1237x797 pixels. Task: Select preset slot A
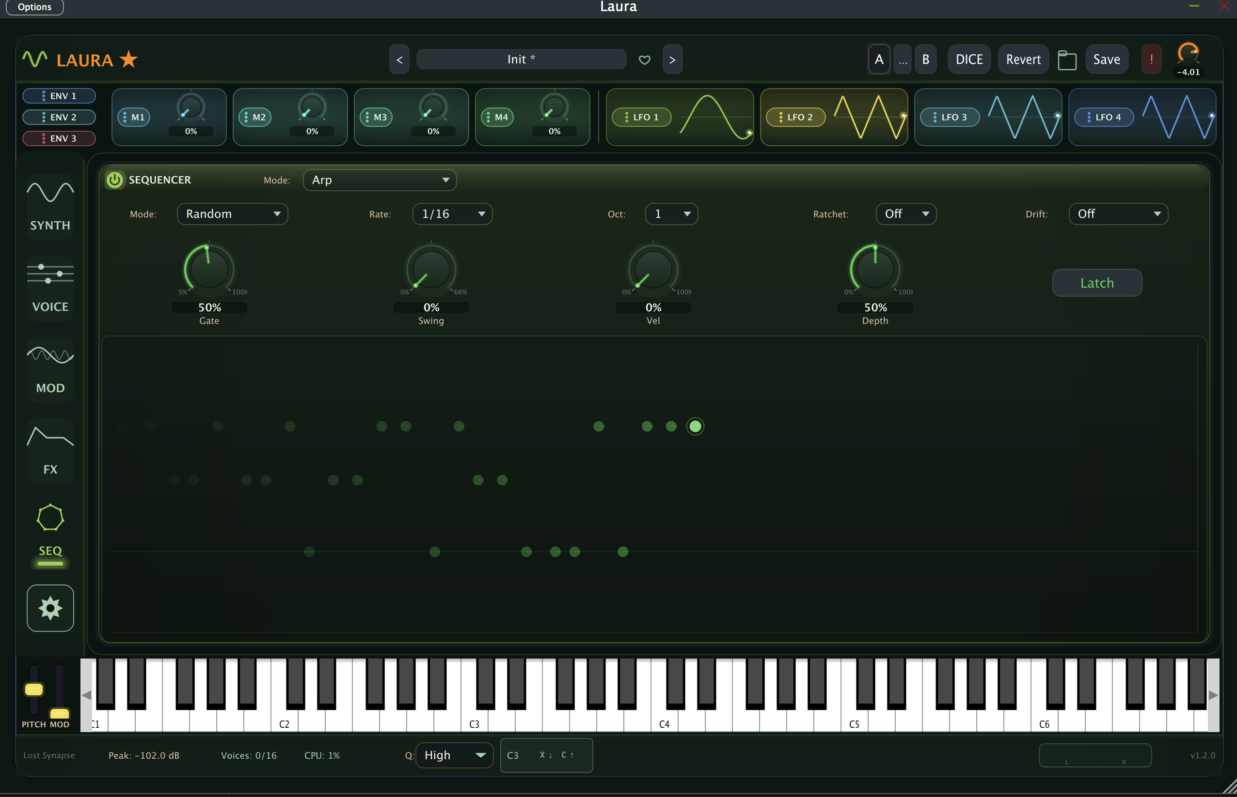coord(879,60)
